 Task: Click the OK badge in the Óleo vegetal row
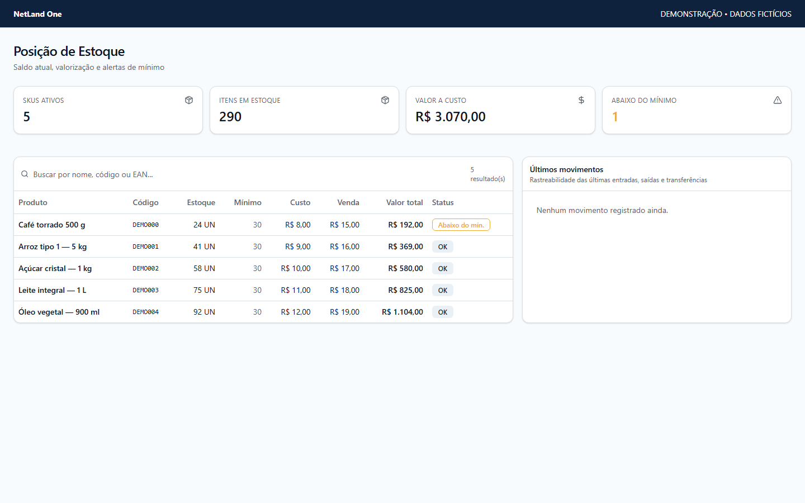[x=443, y=312]
